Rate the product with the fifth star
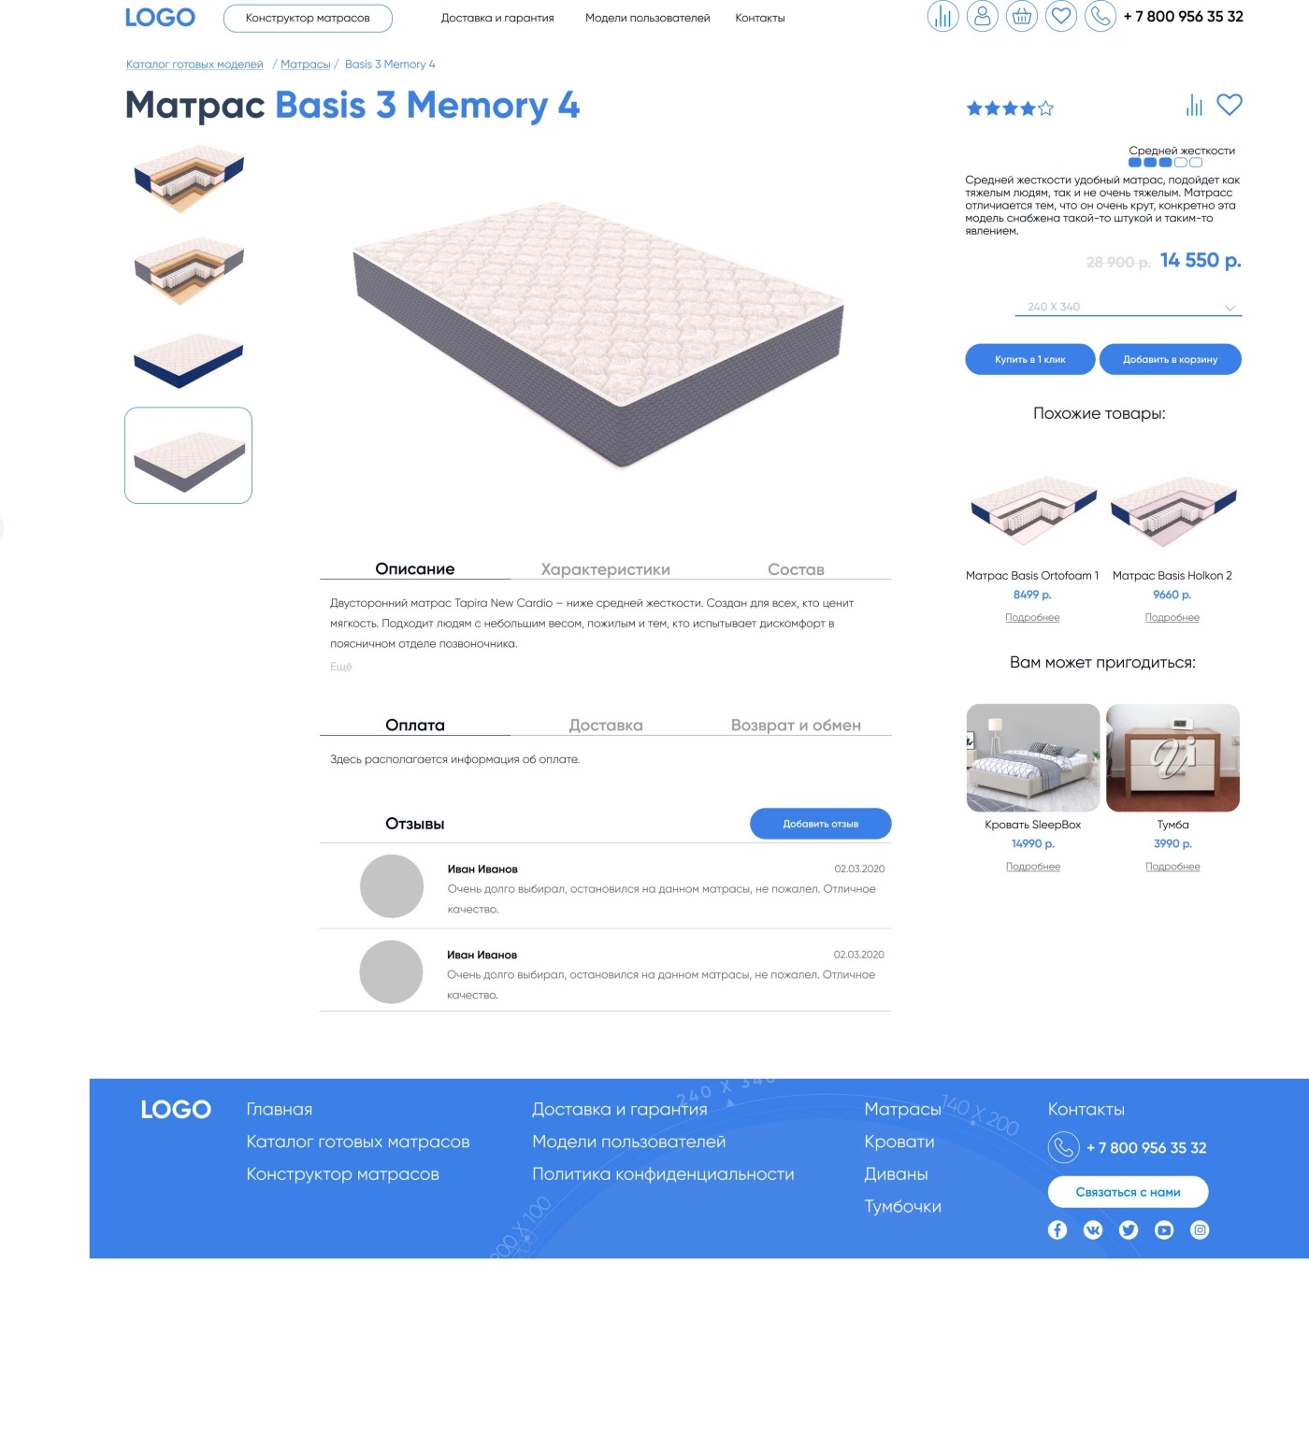 [x=1045, y=108]
